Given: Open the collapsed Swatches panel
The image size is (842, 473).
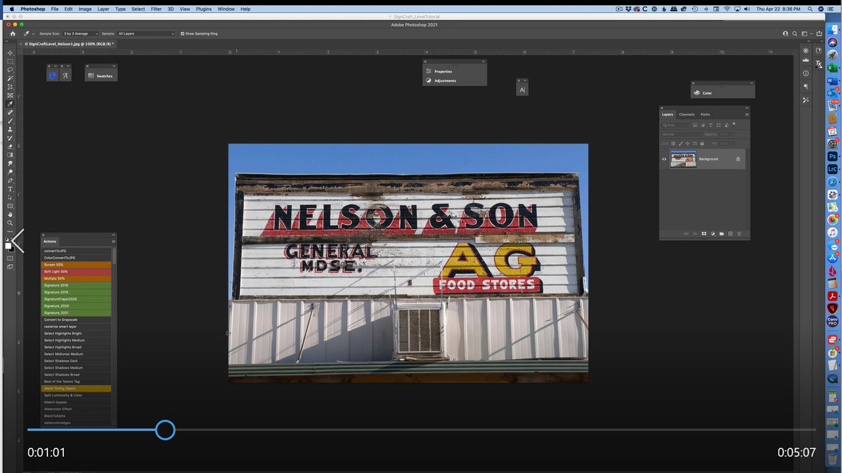Looking at the screenshot, I should 101,76.
